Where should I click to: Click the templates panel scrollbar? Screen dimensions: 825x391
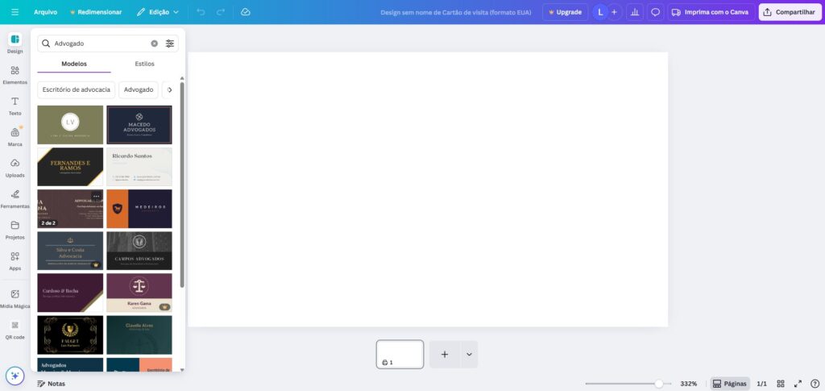click(182, 184)
